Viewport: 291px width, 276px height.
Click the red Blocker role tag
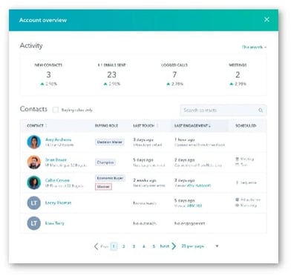pyautogui.click(x=103, y=187)
